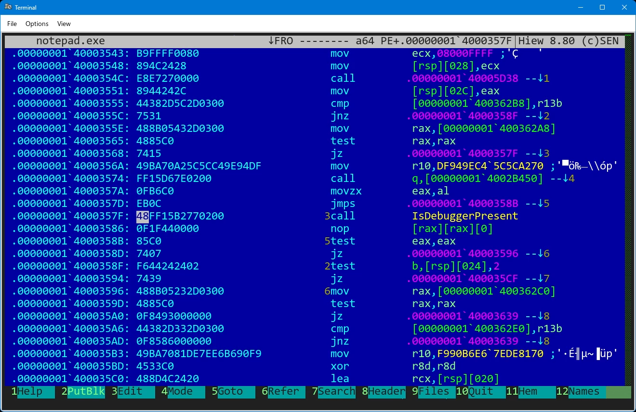The height and width of the screenshot is (412, 636).
Task: Click hex bytes FF15D67E0200
Action: click(174, 179)
